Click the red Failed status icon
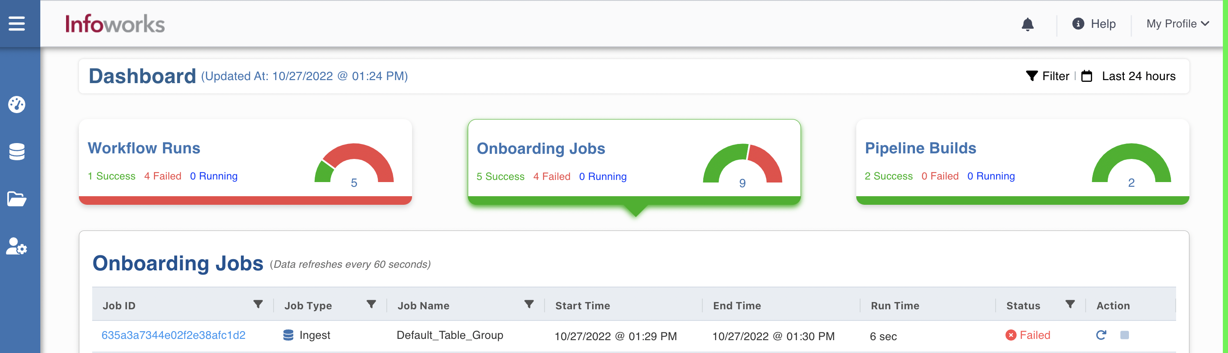 tap(1011, 335)
